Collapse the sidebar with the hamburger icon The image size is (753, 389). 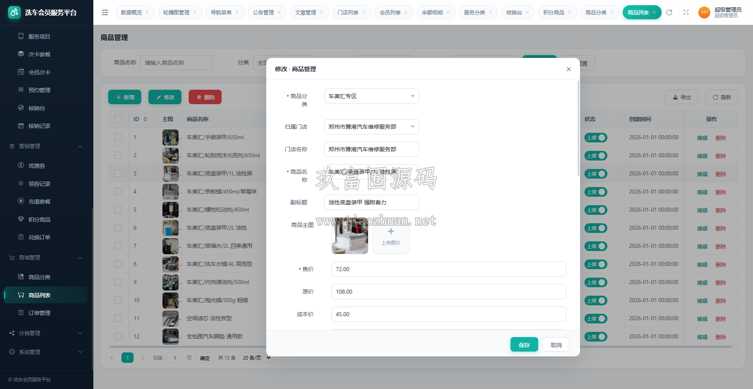point(105,12)
